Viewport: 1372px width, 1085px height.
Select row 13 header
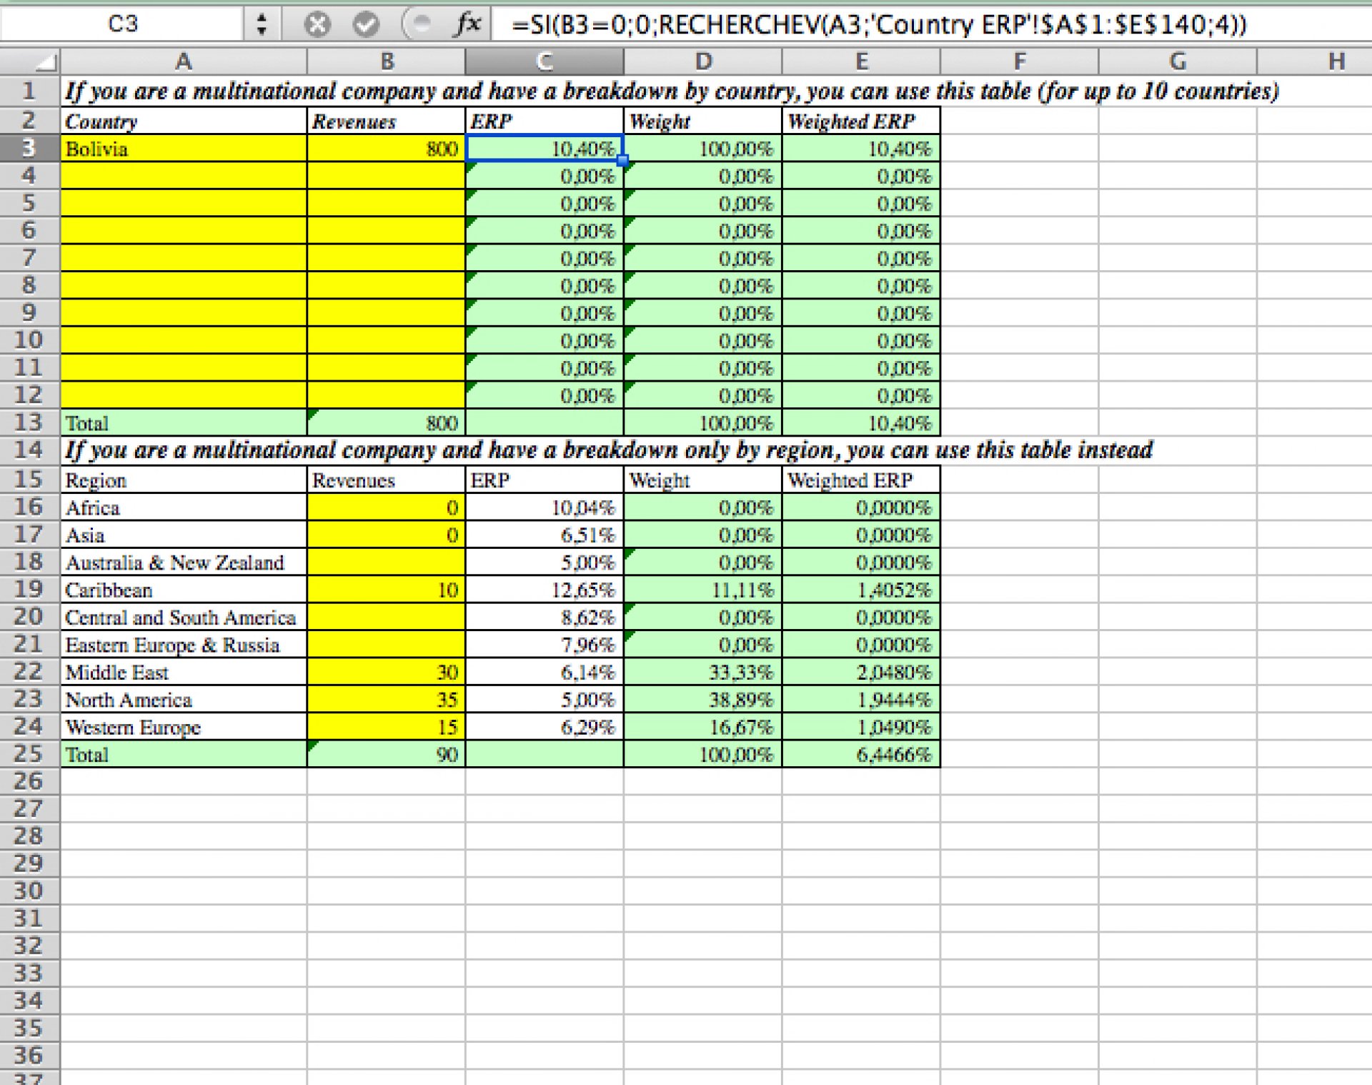30,422
